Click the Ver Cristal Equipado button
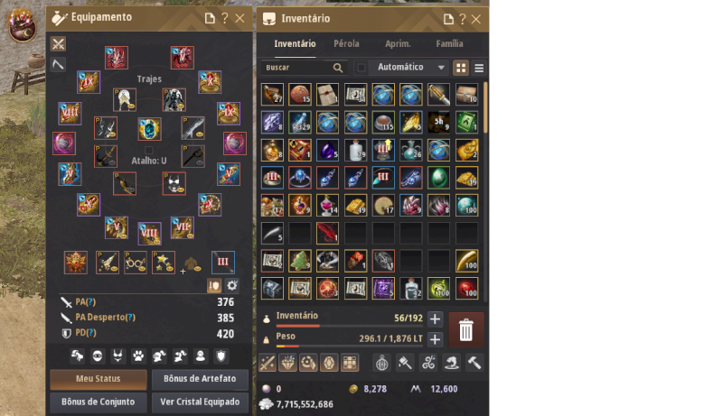 click(200, 402)
